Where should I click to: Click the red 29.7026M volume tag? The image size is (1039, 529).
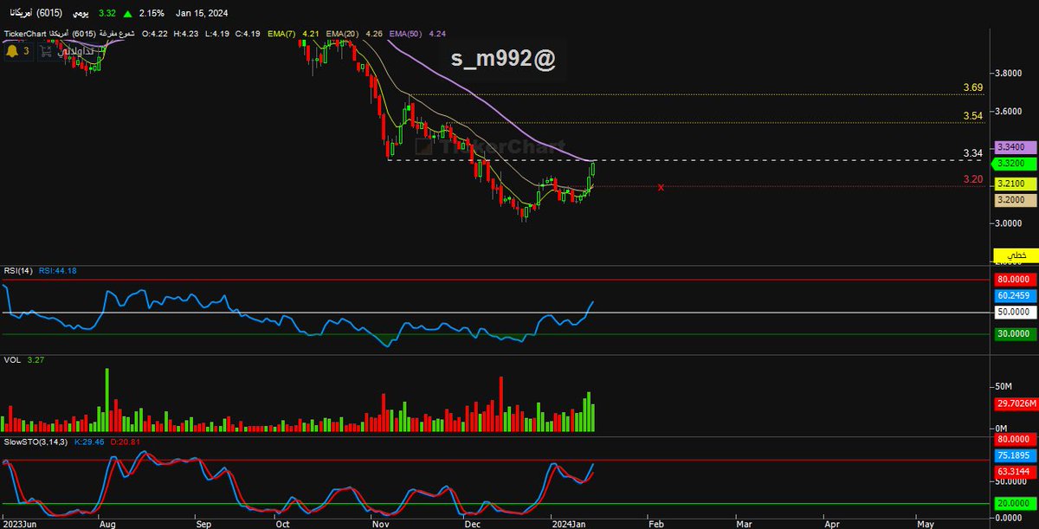point(1014,403)
